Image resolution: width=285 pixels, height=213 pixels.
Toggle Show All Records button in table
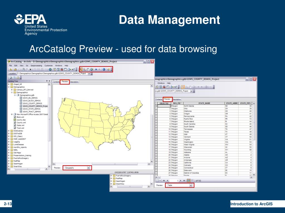[188, 181]
